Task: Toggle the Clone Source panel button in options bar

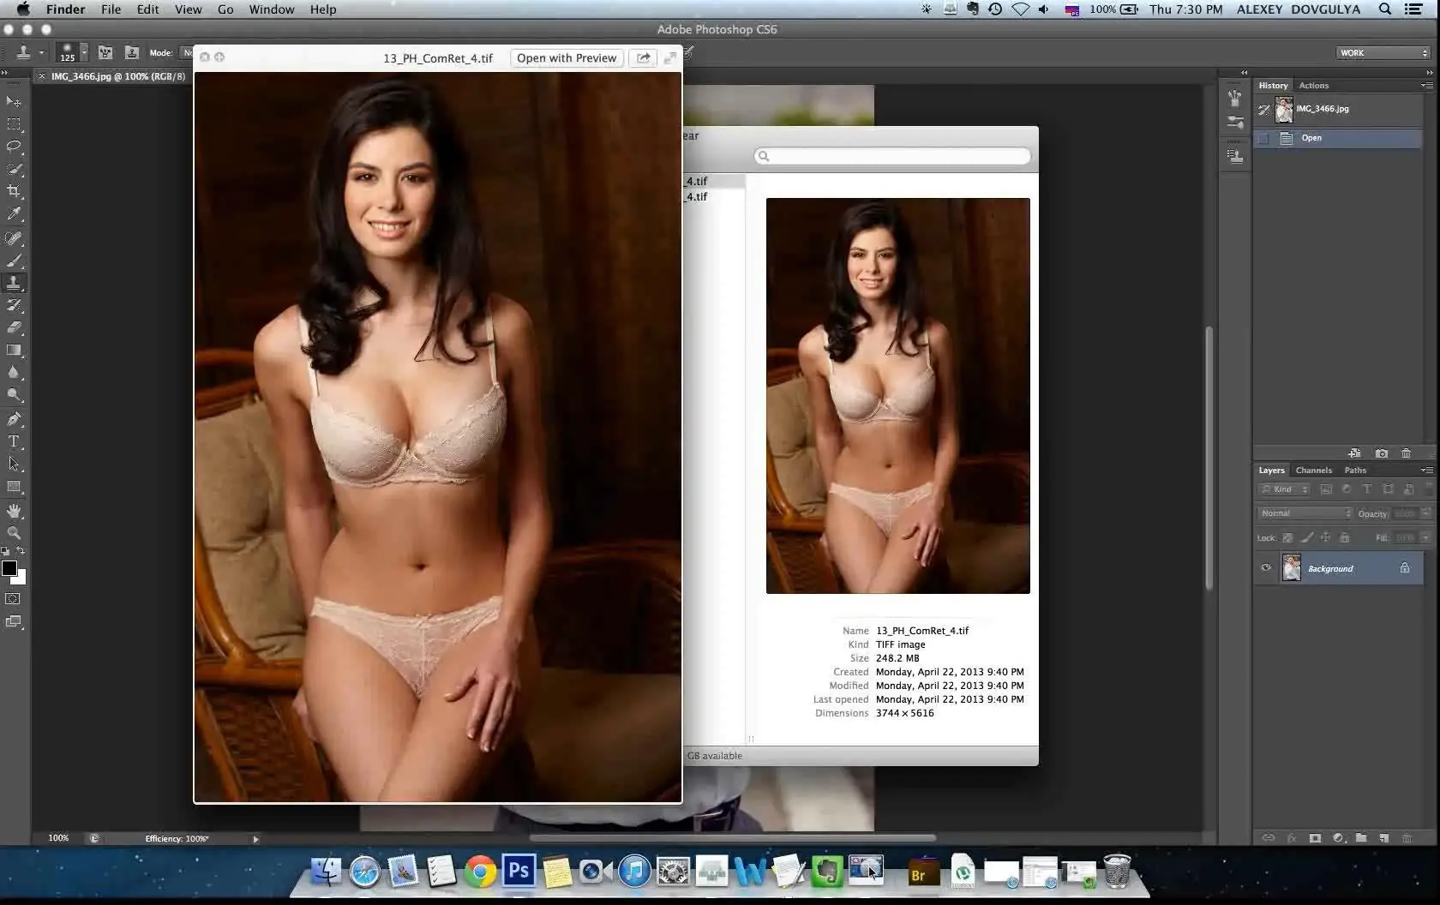Action: pyautogui.click(x=131, y=52)
